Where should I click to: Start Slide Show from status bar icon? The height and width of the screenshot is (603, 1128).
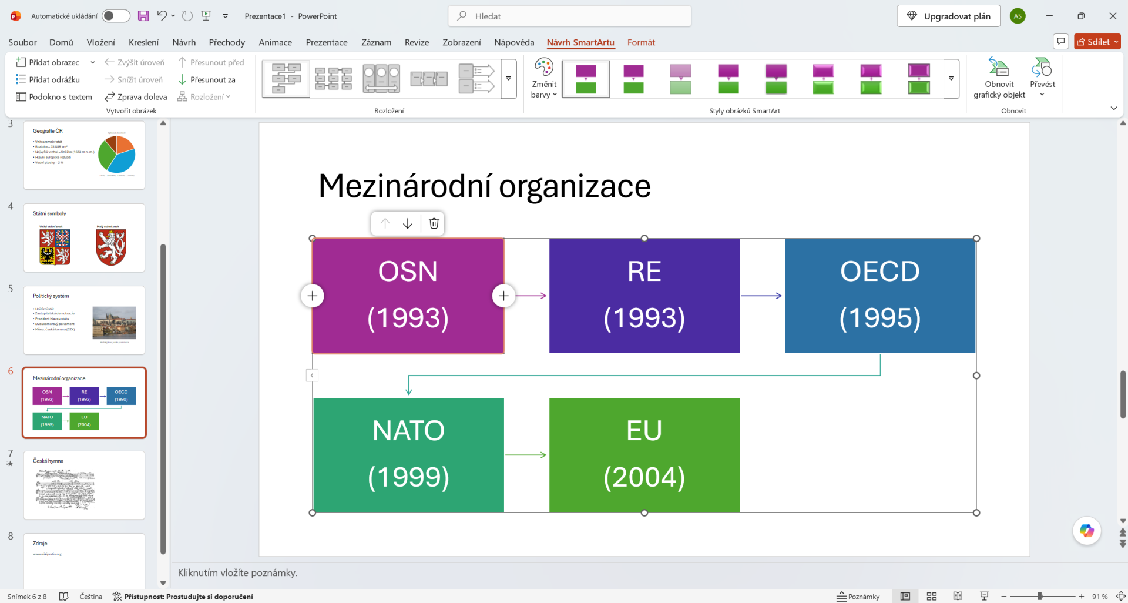984,596
